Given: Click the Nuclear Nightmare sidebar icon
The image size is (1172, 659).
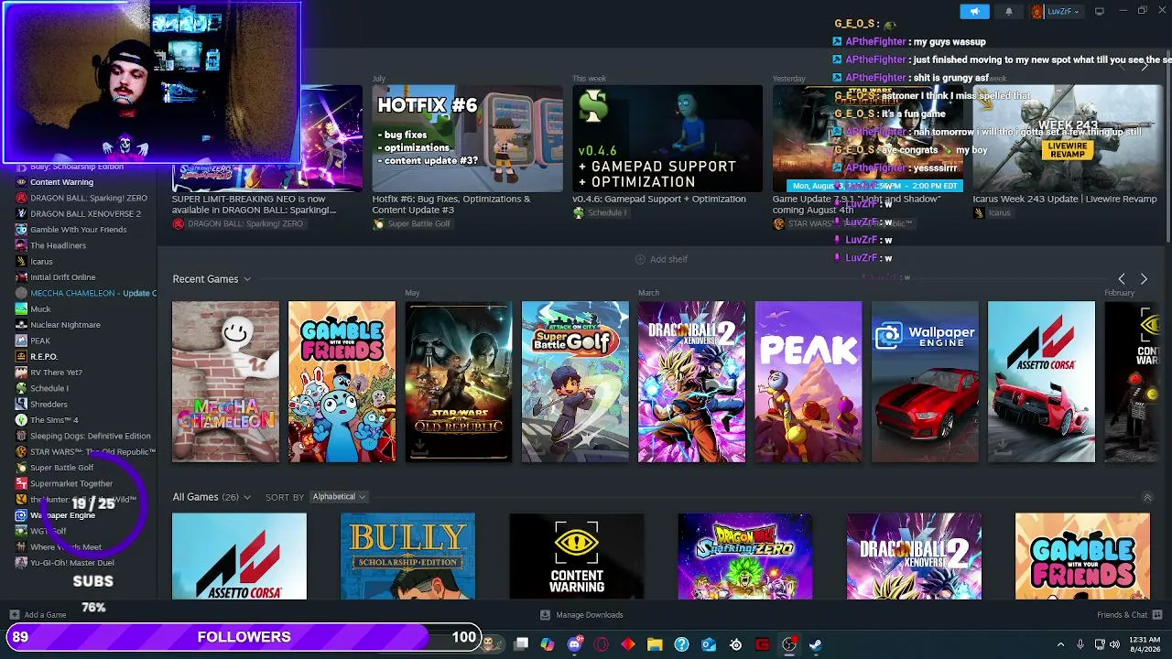Looking at the screenshot, I should [x=21, y=325].
